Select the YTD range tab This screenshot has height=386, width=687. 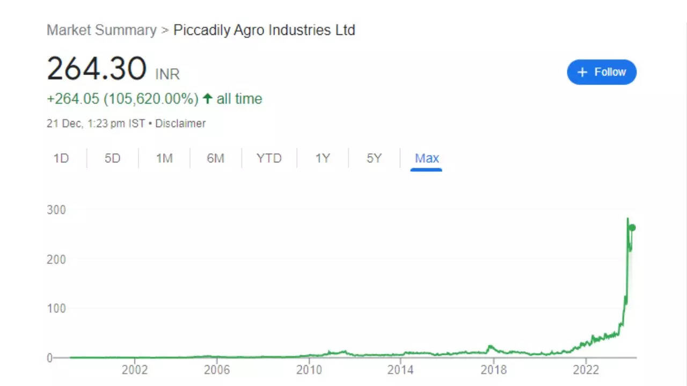(x=269, y=158)
